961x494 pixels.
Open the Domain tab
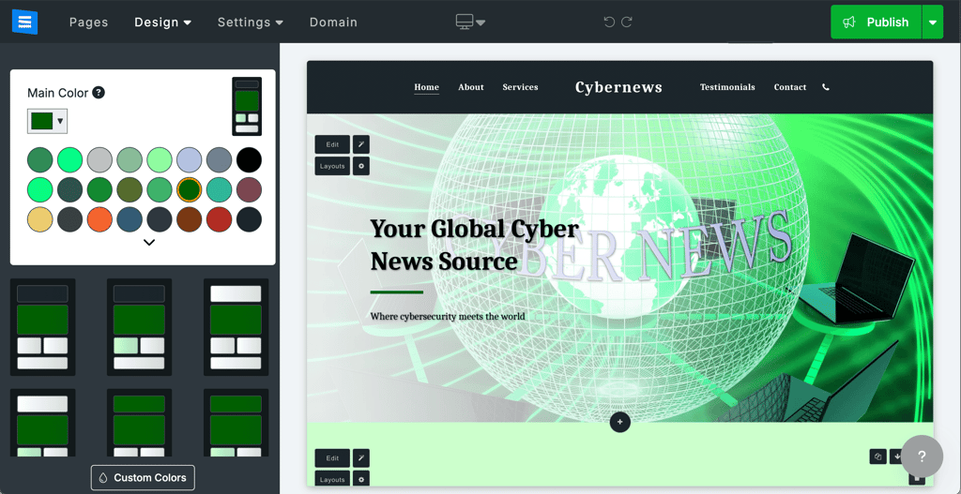click(x=333, y=22)
